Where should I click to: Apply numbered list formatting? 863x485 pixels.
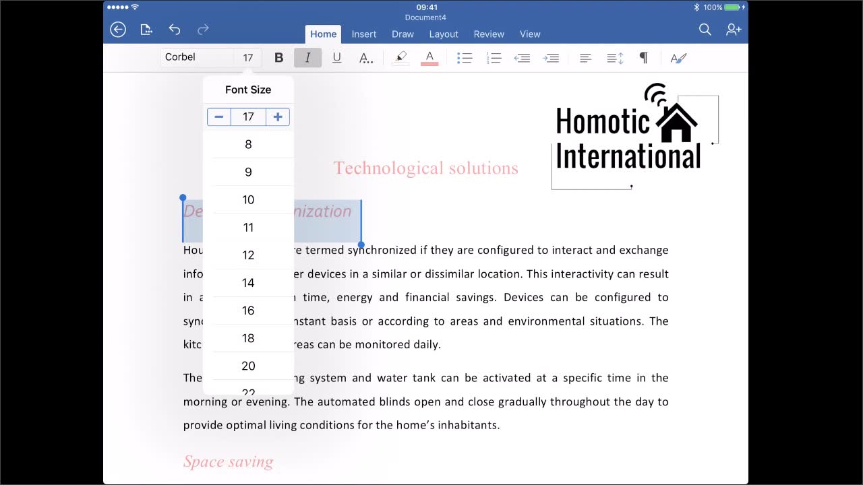click(x=494, y=58)
